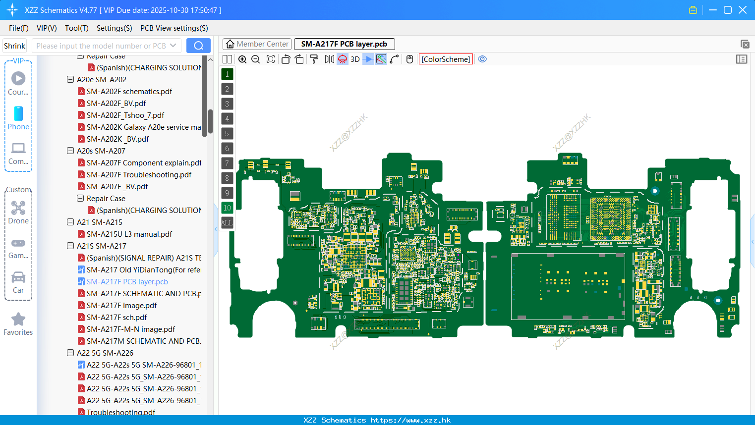Toggle the diode mode icon
Image resolution: width=755 pixels, height=425 pixels.
[368, 59]
